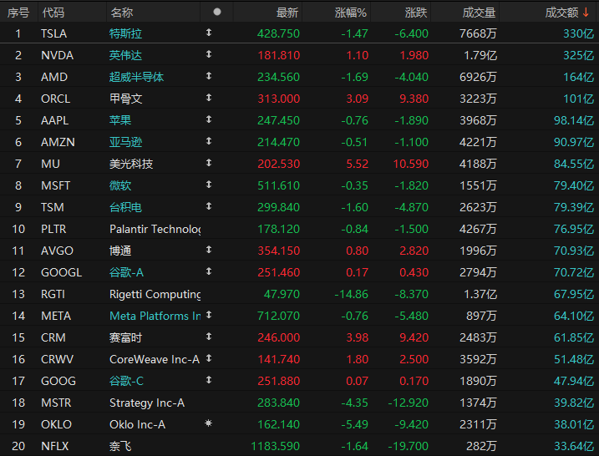Sort by the 涨幅% column header

coord(351,13)
